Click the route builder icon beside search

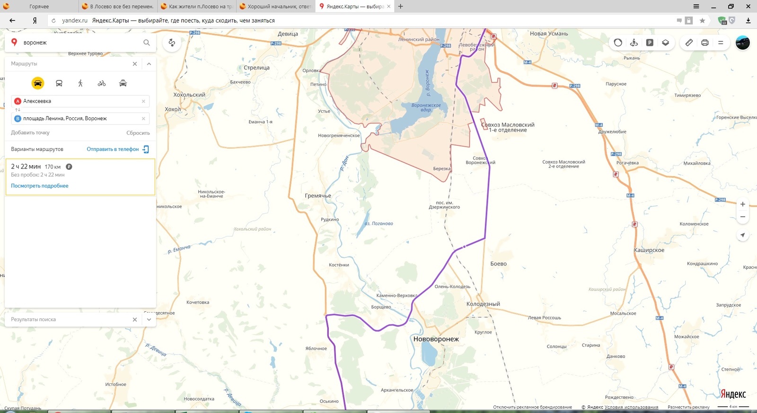pyautogui.click(x=172, y=43)
